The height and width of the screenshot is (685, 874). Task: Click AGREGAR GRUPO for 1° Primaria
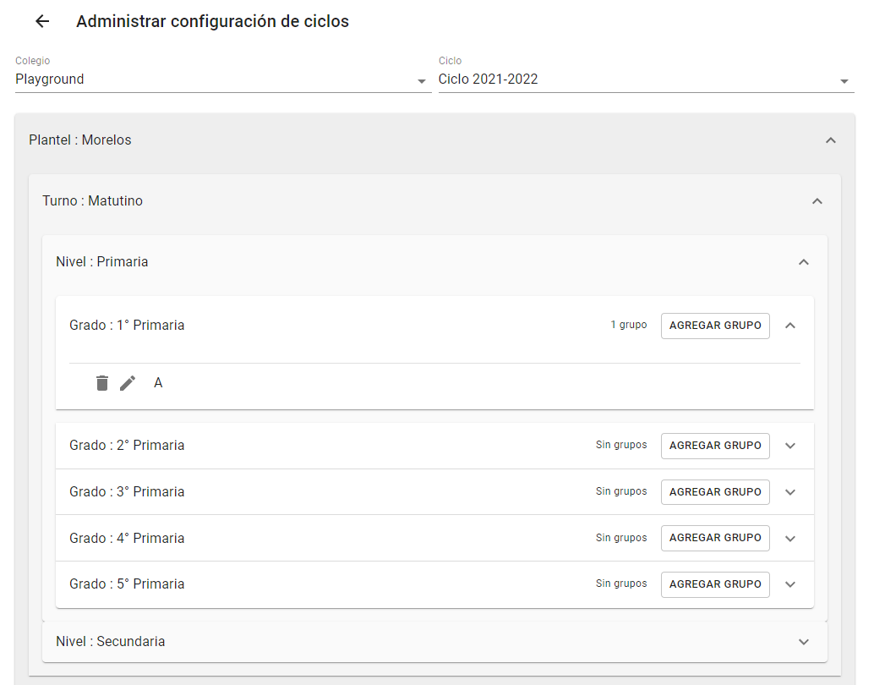[x=715, y=325]
